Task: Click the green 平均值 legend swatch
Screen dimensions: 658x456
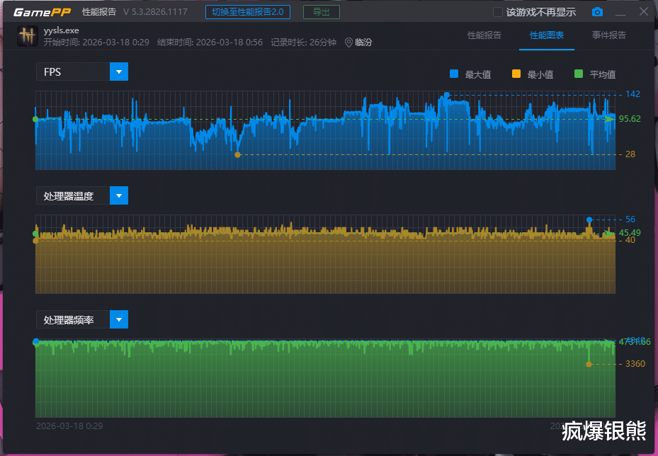Action: pos(578,74)
